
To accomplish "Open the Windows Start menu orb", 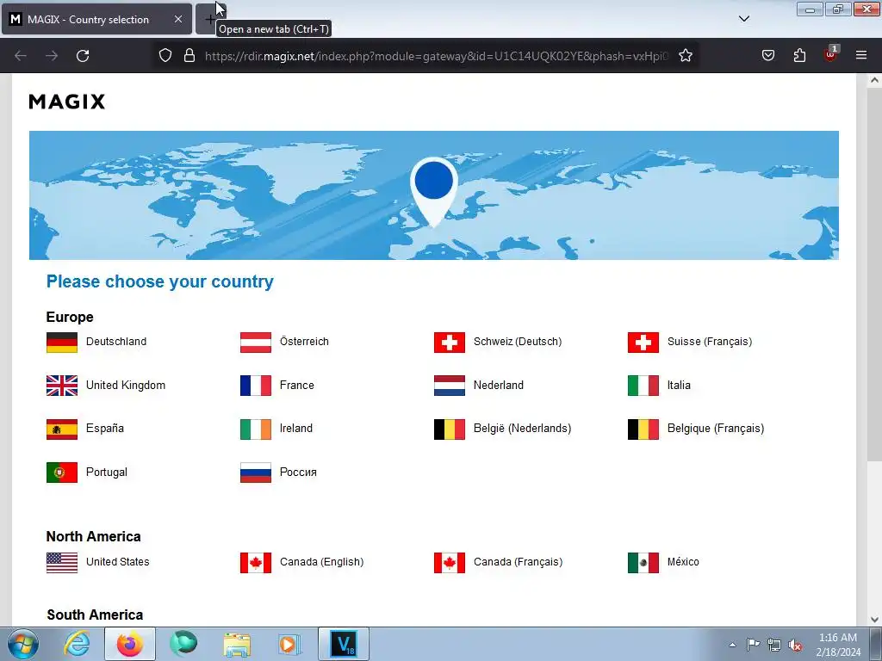I will pyautogui.click(x=22, y=645).
